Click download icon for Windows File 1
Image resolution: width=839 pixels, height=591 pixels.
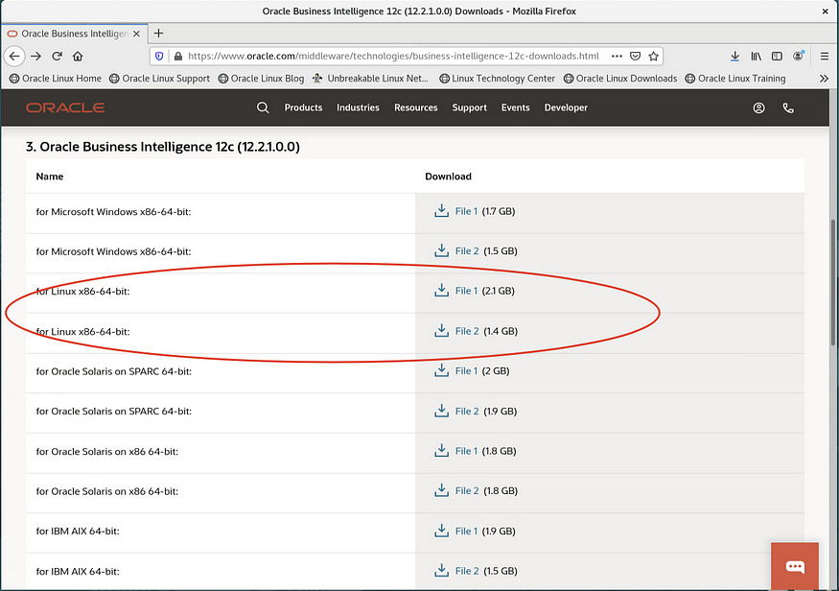441,210
